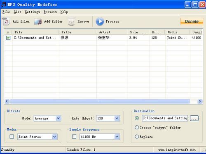Click the File column header

pyautogui.click(x=35, y=32)
